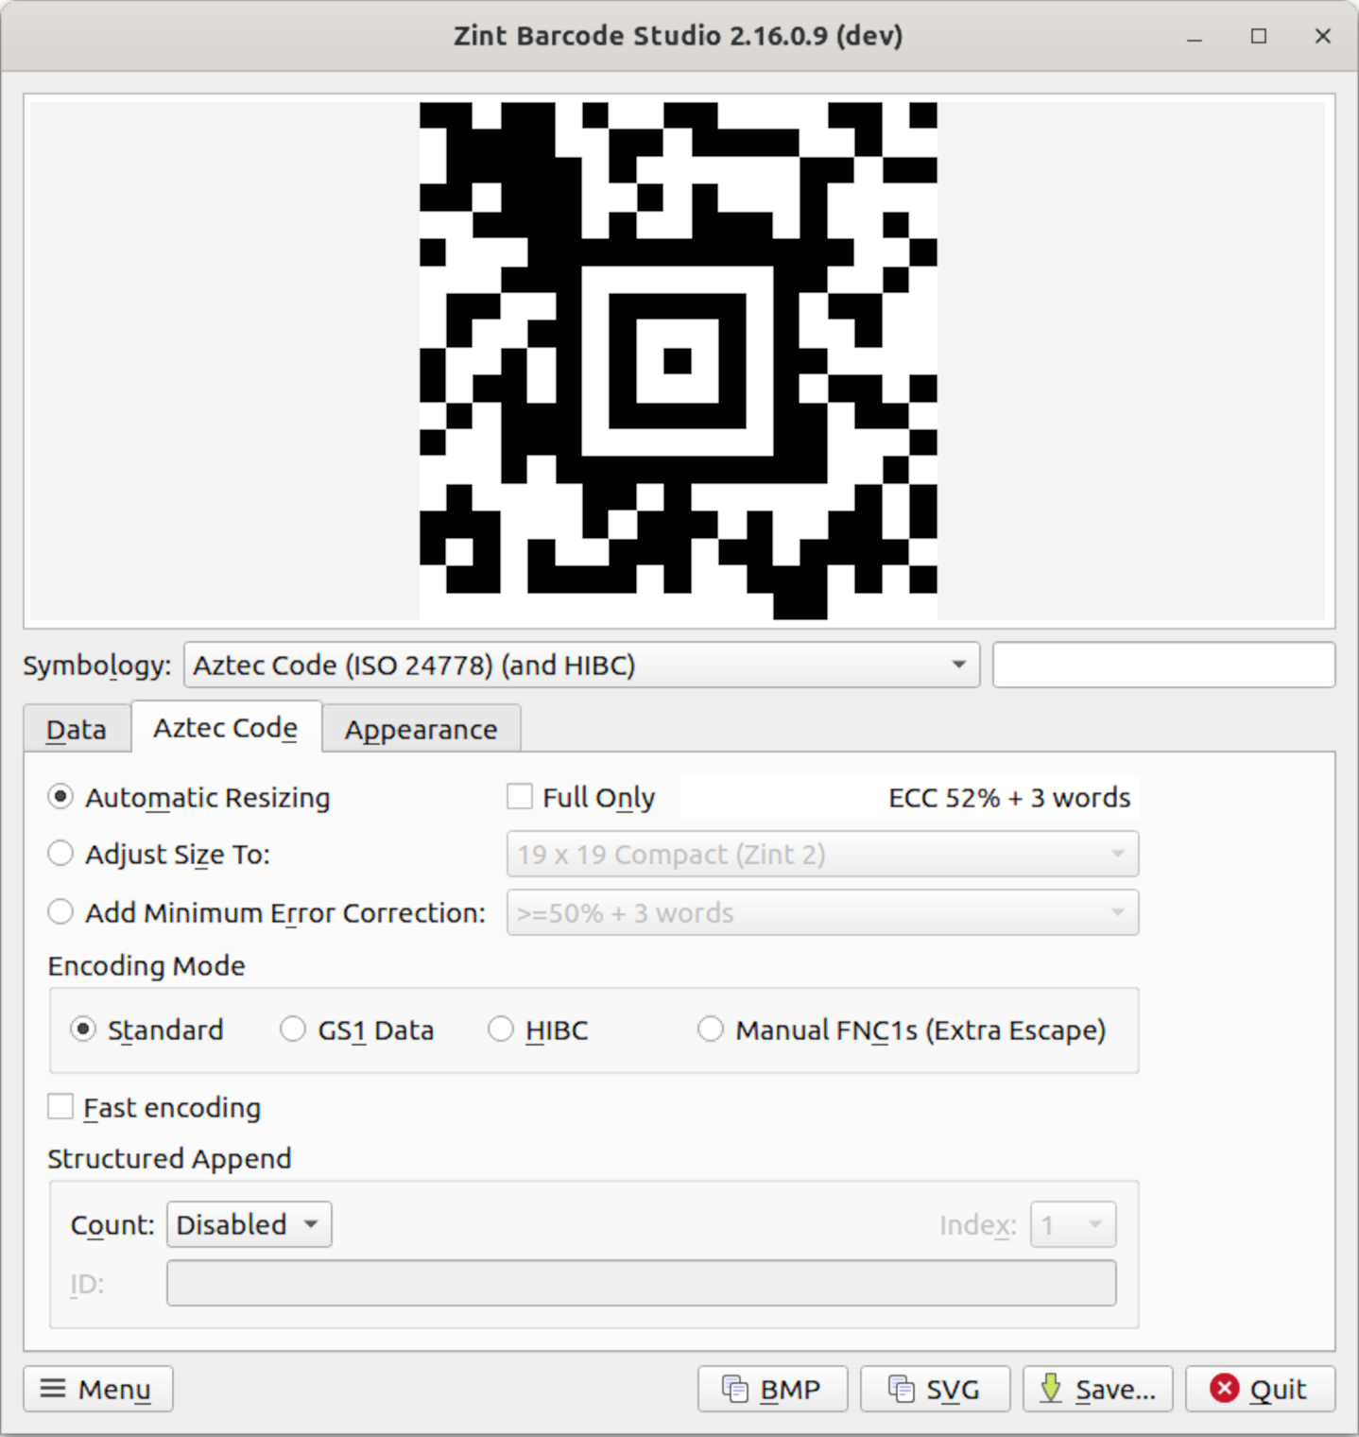Image resolution: width=1359 pixels, height=1437 pixels.
Task: Open the 19 x 19 Compact size dropdown
Action: click(x=822, y=855)
